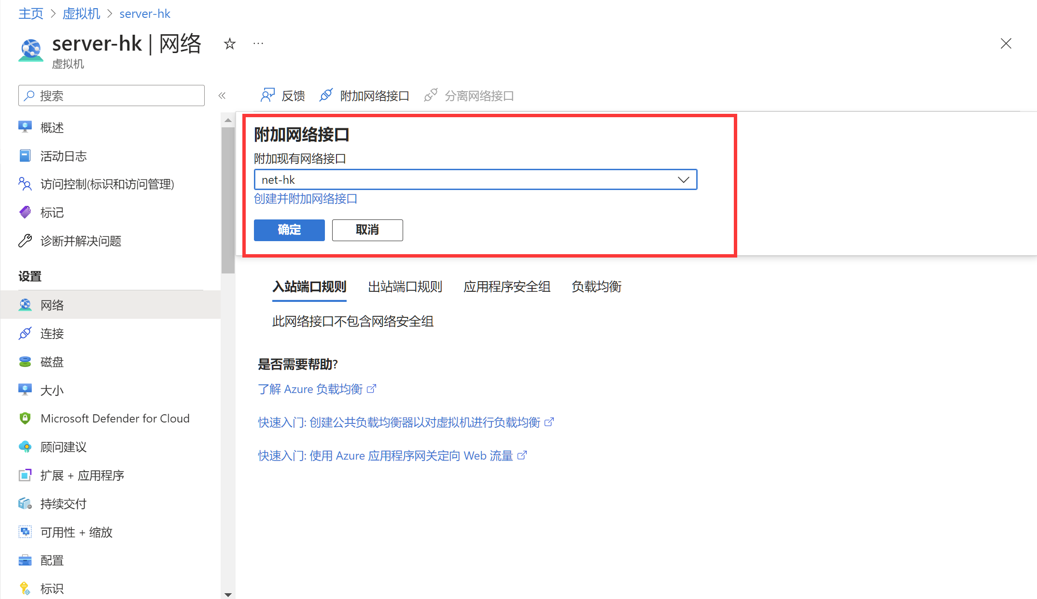Open 标记 tag icon in sidebar
This screenshot has height=599, width=1037.
(x=25, y=212)
